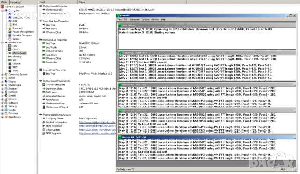Click the Portable Computer icon in the tree

click(x=10, y=35)
